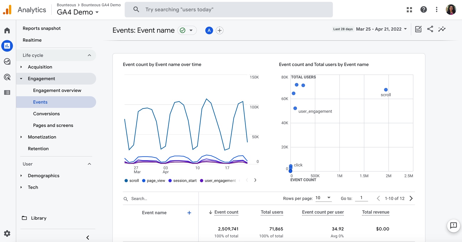
Task: Open the Advertising icon in left rail
Action: coord(7,77)
